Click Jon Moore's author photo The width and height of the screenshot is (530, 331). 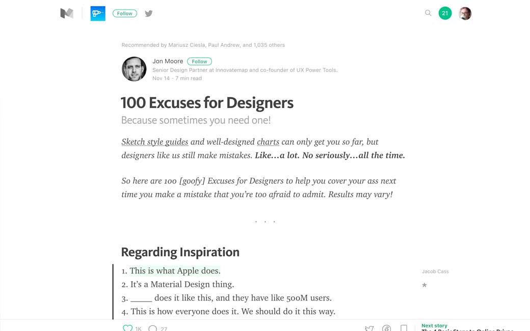pos(134,69)
